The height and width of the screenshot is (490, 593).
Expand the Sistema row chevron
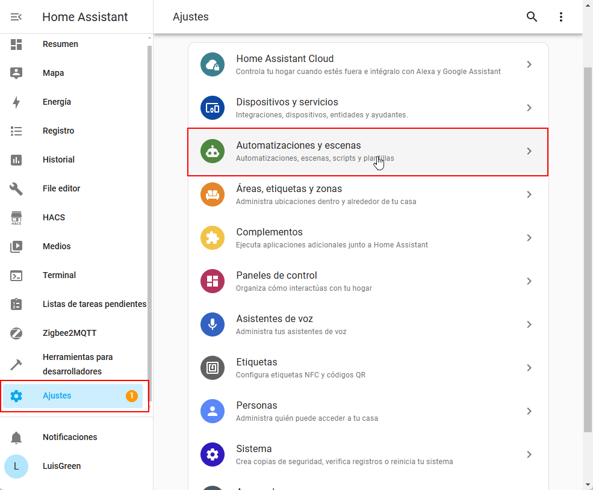529,454
